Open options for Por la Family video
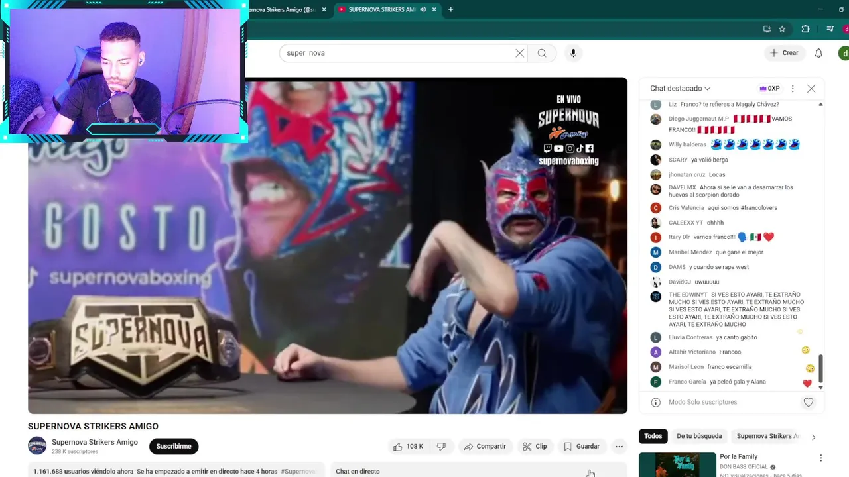 pos(820,458)
